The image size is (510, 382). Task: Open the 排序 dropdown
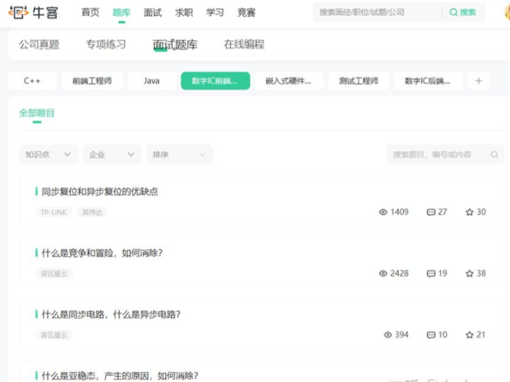pyautogui.click(x=180, y=154)
